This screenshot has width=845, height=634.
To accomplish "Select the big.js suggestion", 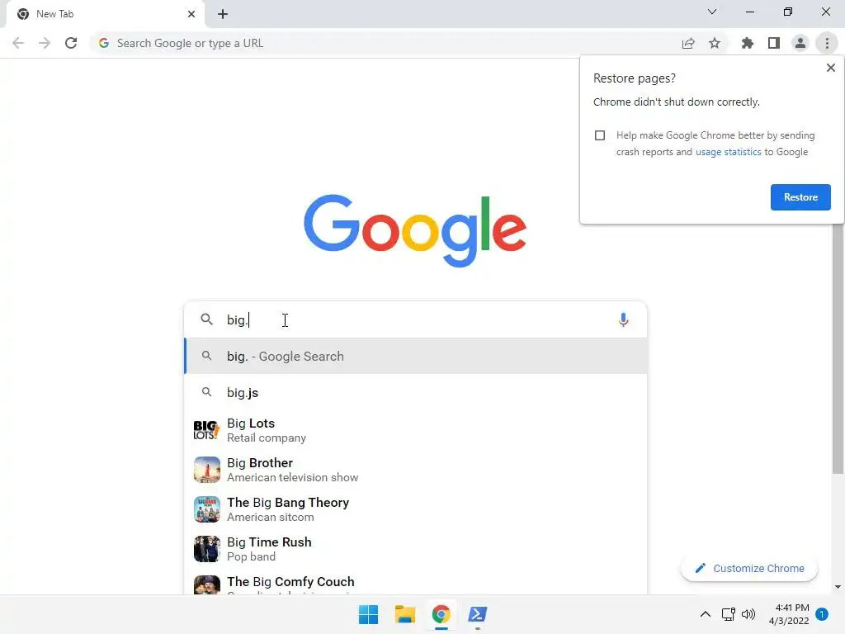I will [x=416, y=392].
